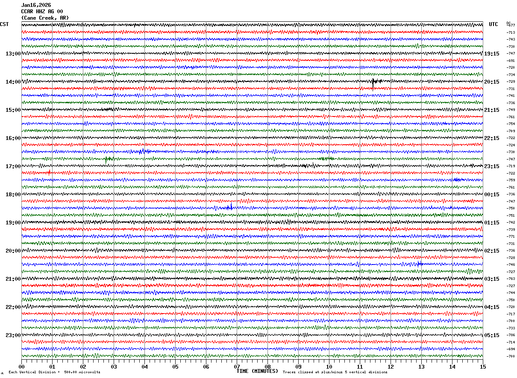517x378 pixels.
Task: Click the DC offset value -771
Action: tap(511, 236)
